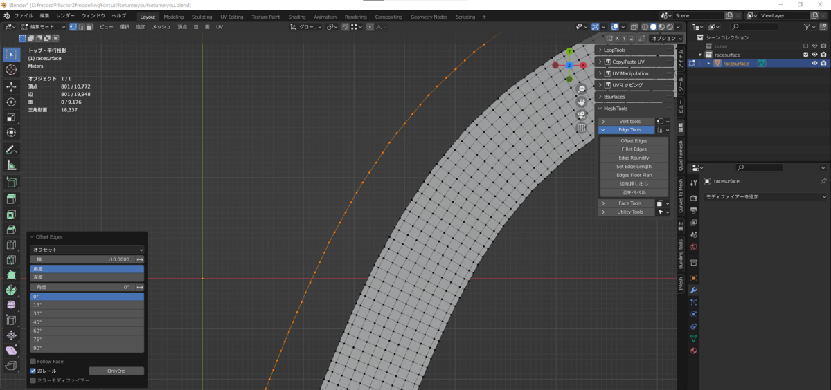This screenshot has width=831, height=390.
Task: Open the ファイル menu
Action: point(24,15)
